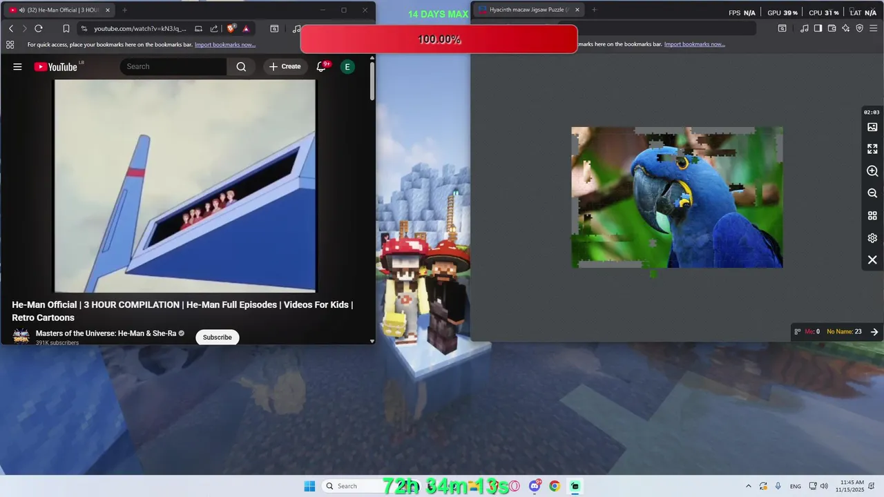Close the Hyacinth macaw Jigsaw Puzzle tab
This screenshot has width=884, height=497.
pyautogui.click(x=577, y=10)
